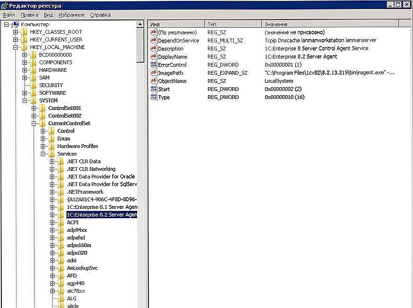Click the Компьютер computer icon

(x=15, y=24)
